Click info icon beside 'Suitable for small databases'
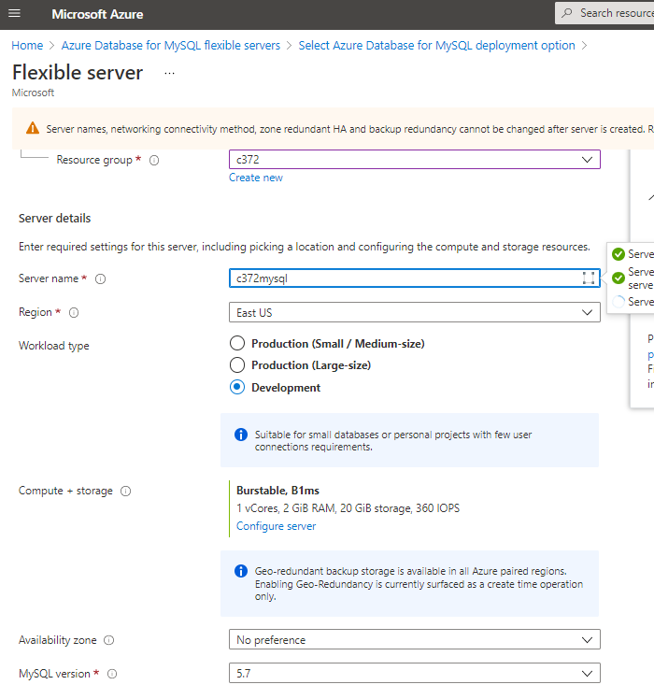654x699 pixels. (241, 435)
